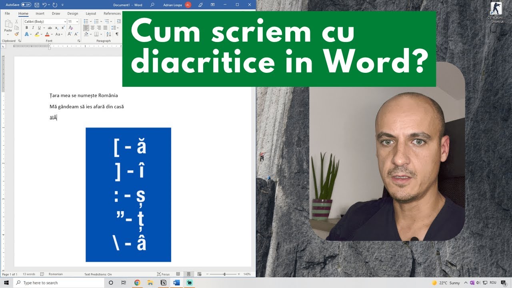Click the Multilevel List icon

(106, 21)
